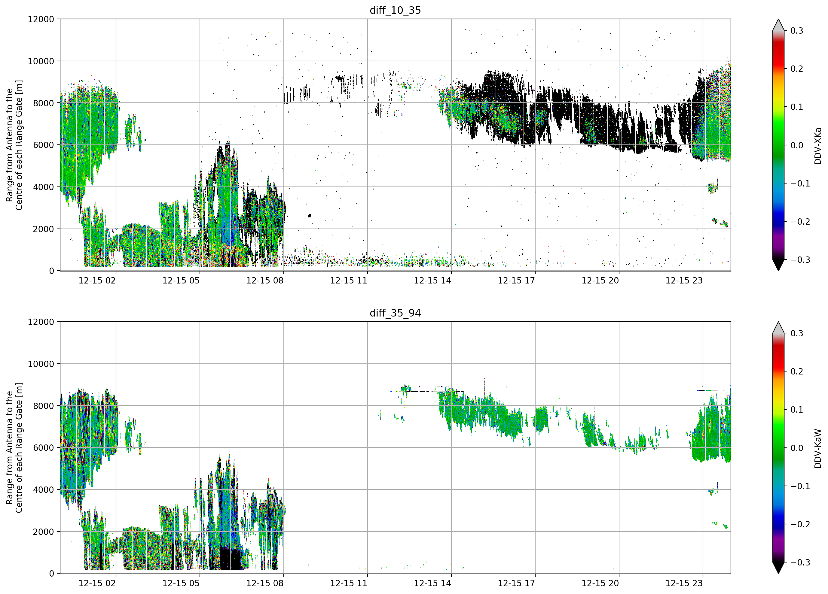Click the '0.0' tick on the DDV-KaW colorbar

797,448
